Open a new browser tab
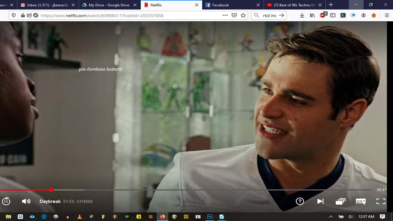393x221 pixels. click(331, 5)
